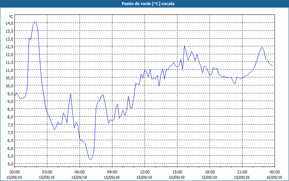Select the 15/09/19 date under 09:00
This screenshot has height=181, width=289.
coord(112,177)
